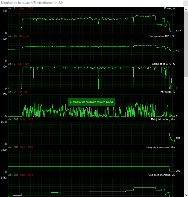
Task: Click the Reloj de la memoria, Mhz graph
Action: click(x=91, y=161)
